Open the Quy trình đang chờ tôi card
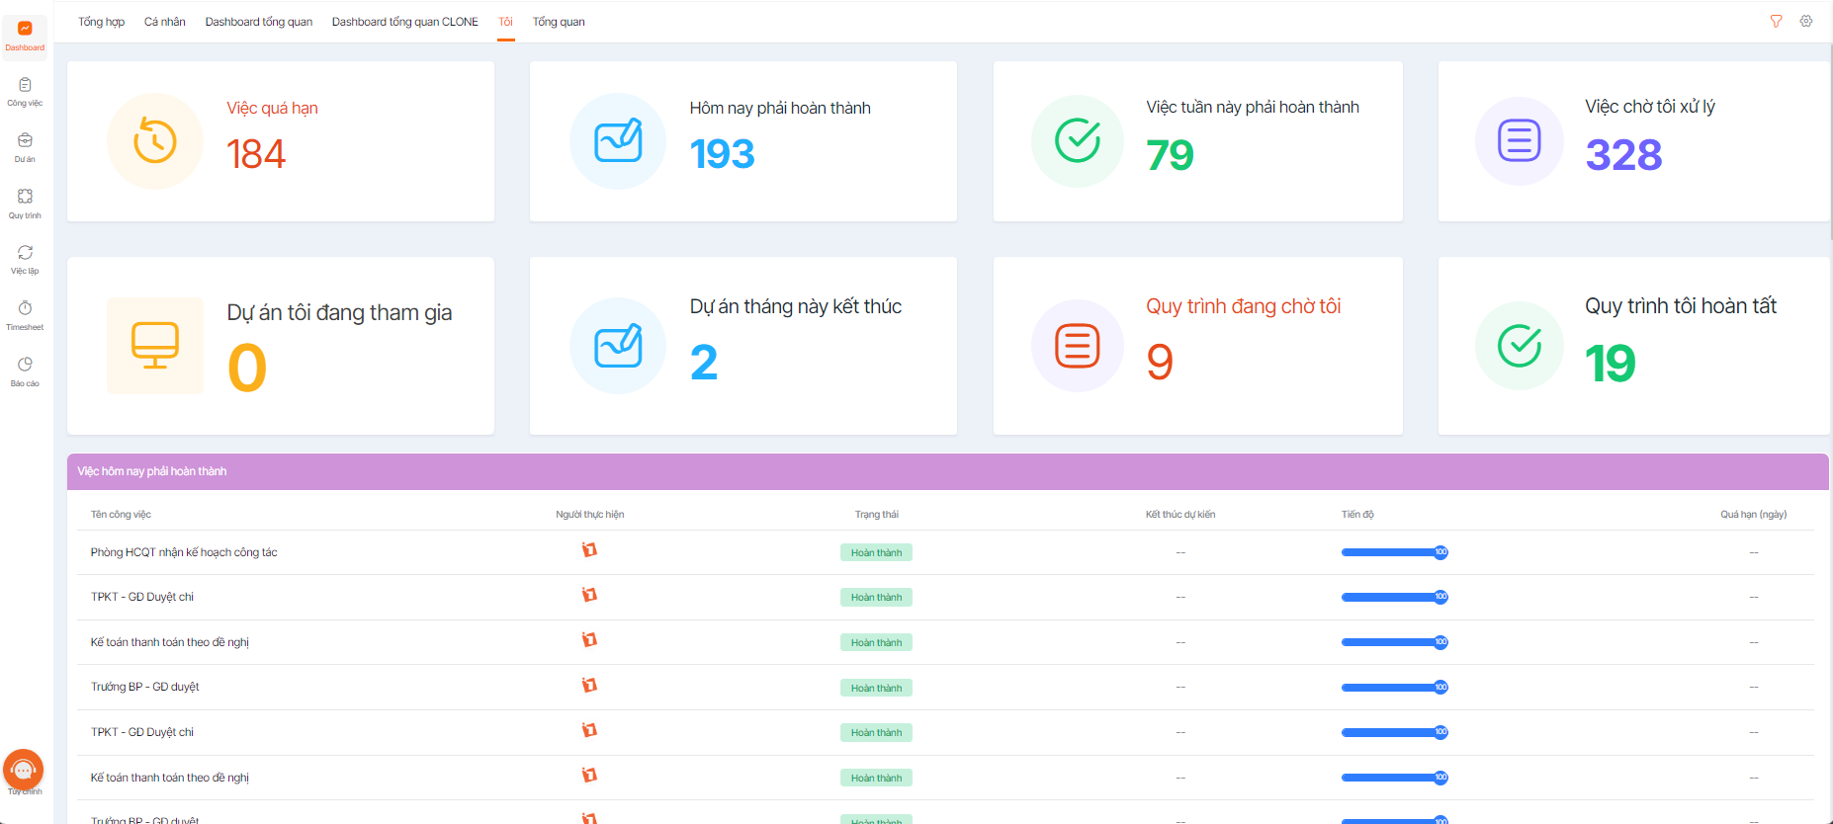 coord(1197,346)
